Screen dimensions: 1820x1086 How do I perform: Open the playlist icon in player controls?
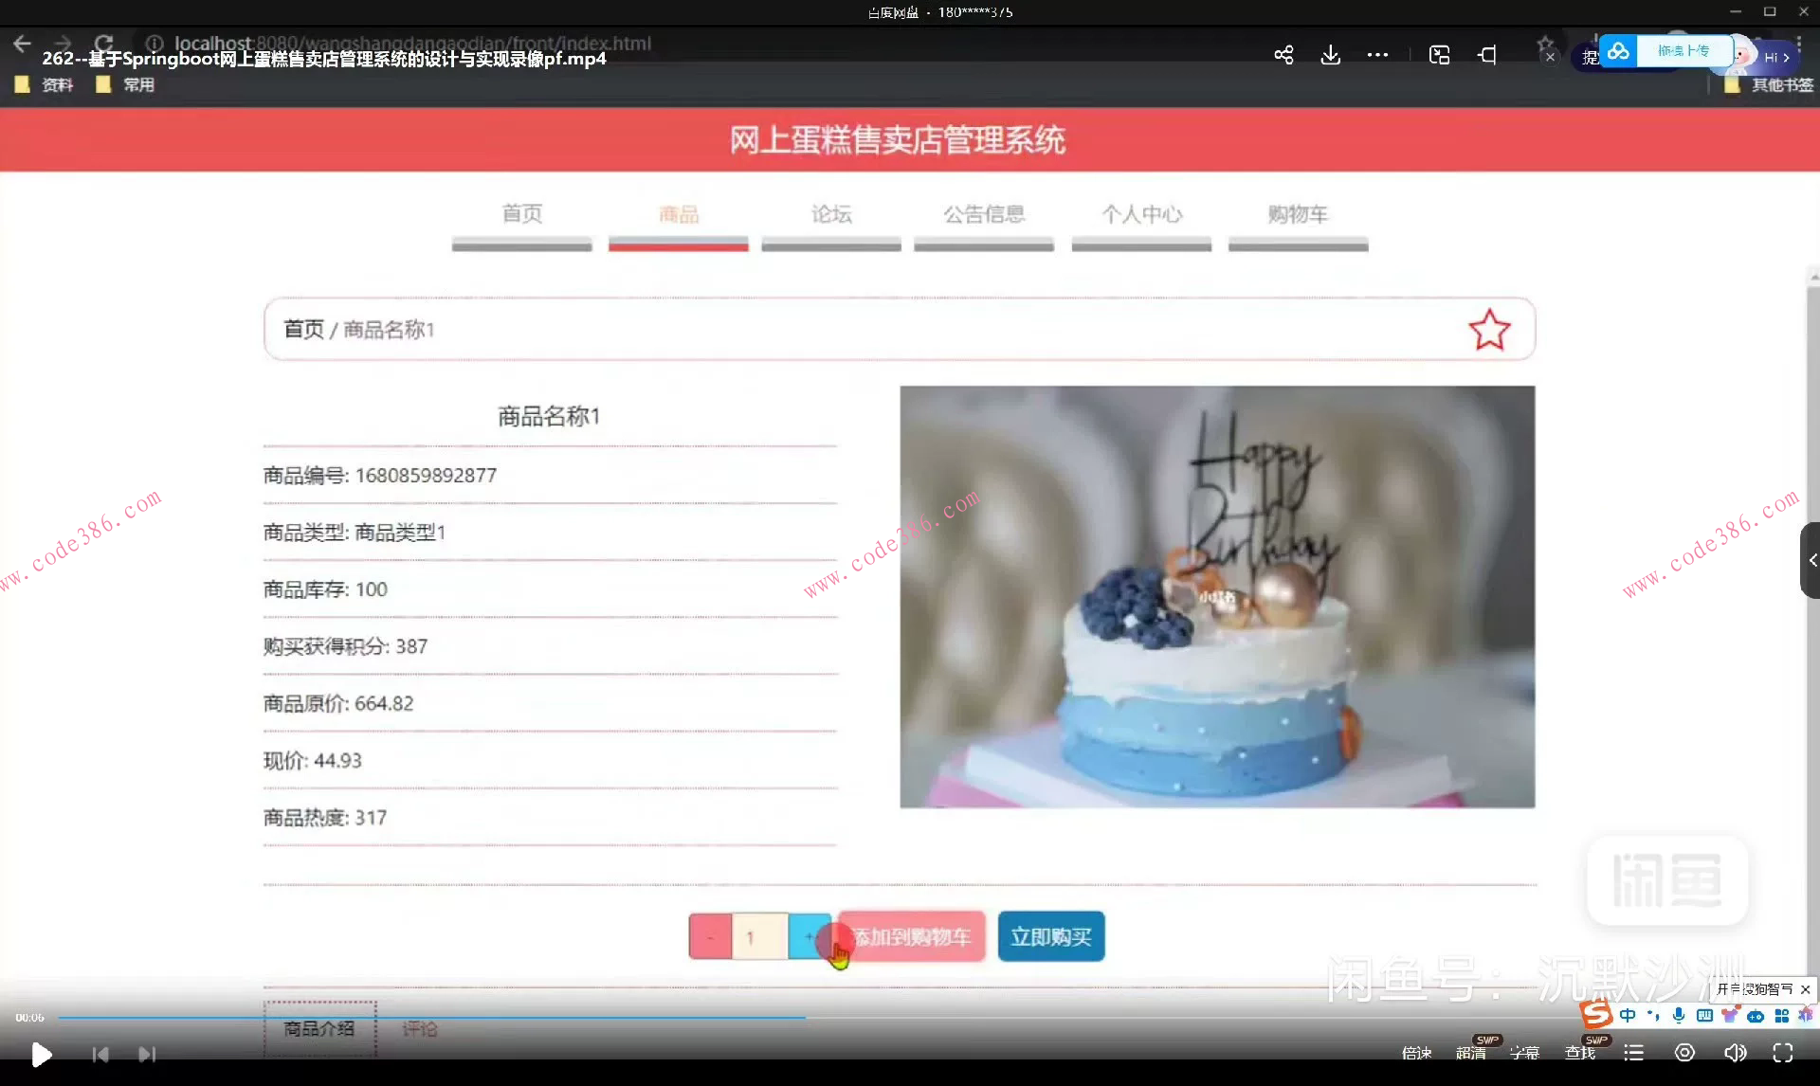[1633, 1053]
